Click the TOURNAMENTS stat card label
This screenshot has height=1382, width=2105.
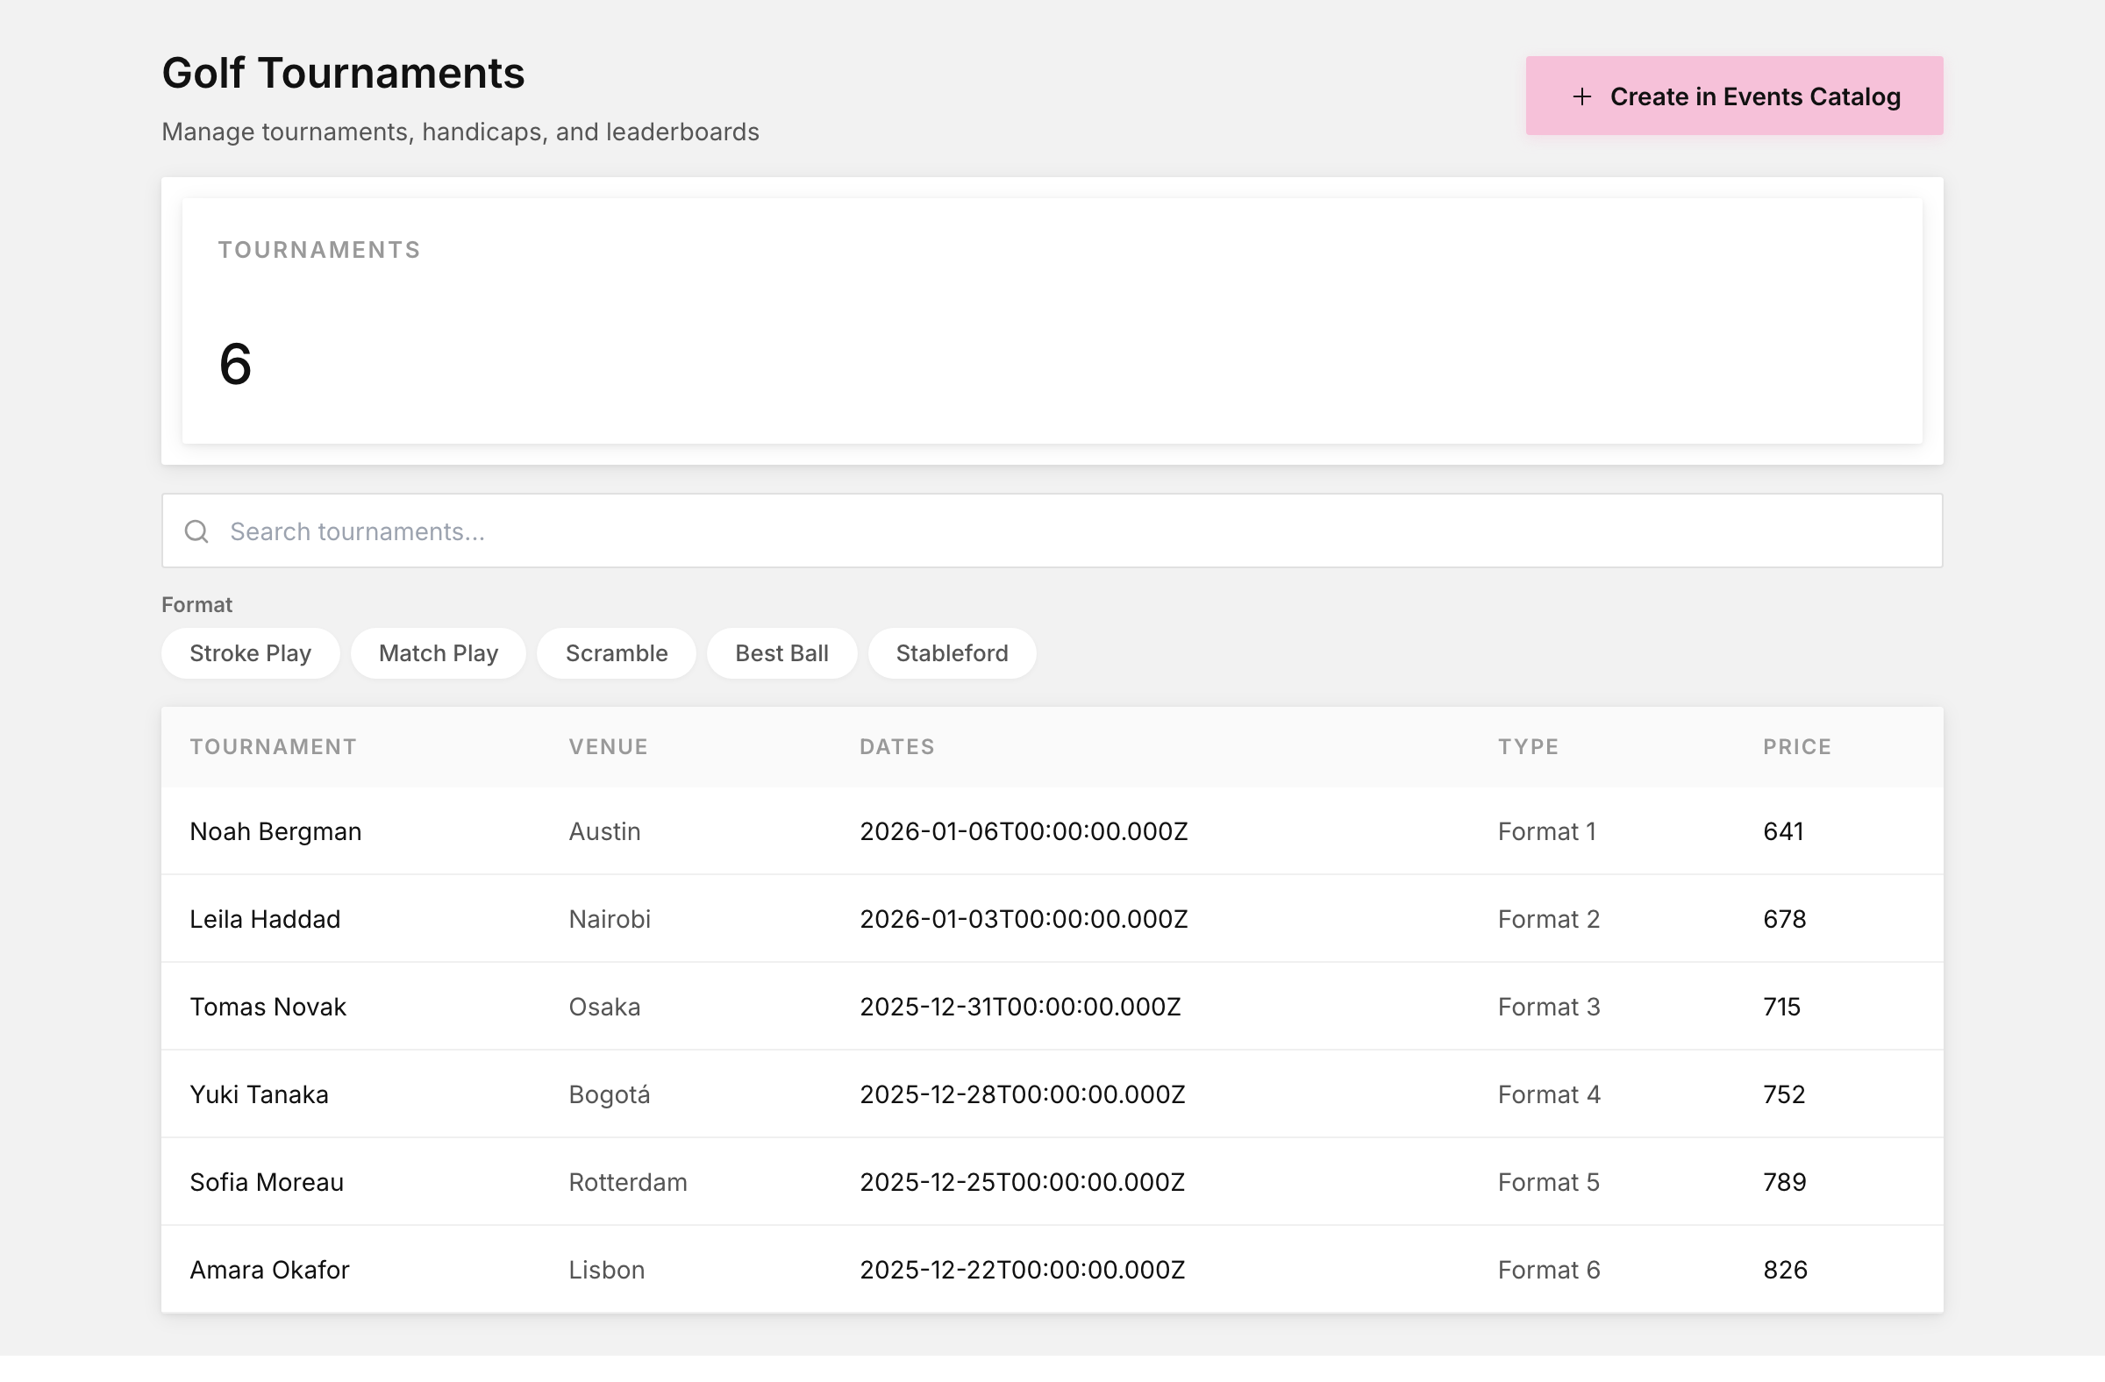[319, 249]
